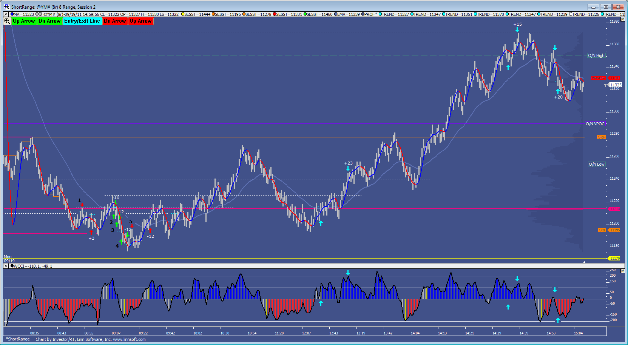Click the red Dn Arrow button
The width and height of the screenshot is (628, 345).
coord(115,21)
